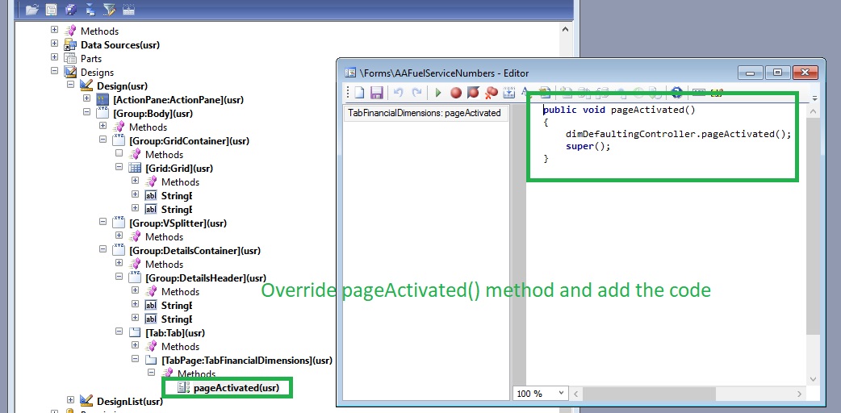Screen dimensions: 841x413
Task: Collapse the Group:DetailsHeader node
Action: (119, 277)
